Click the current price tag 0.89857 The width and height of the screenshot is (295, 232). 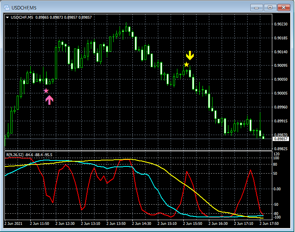coord(281,139)
